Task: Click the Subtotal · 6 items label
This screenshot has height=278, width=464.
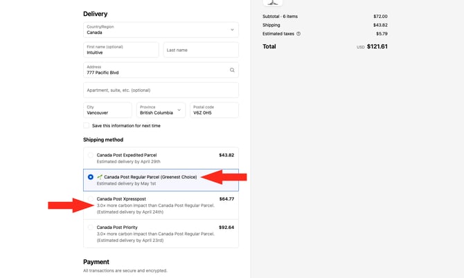Action: click(x=280, y=16)
